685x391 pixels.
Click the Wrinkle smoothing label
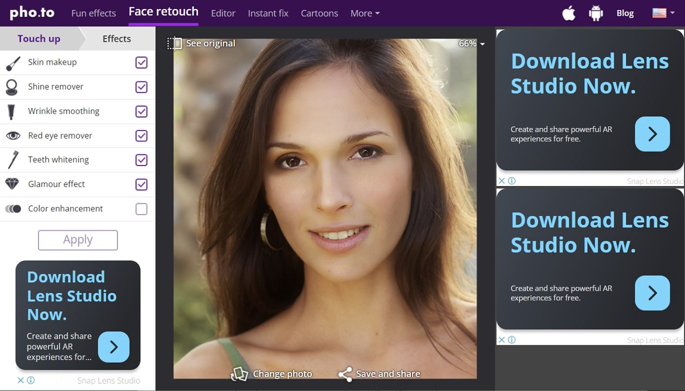click(64, 111)
